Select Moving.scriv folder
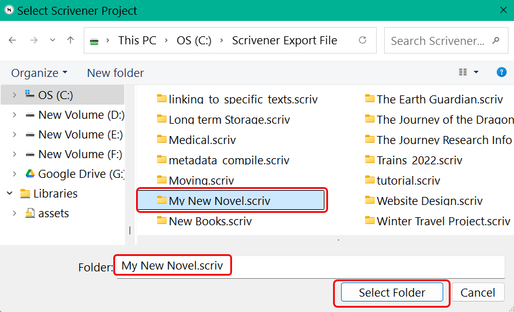Screen dimensions: 514x312 click(x=195, y=180)
